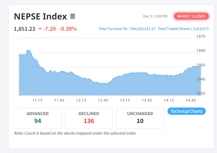Click the MARKET CLOSED status badge
Screen dimensions: 217x153
(191, 16)
